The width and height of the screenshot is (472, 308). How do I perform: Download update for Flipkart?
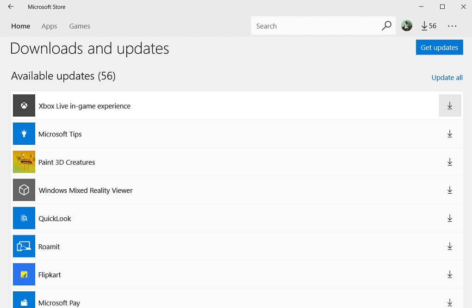[x=450, y=275]
